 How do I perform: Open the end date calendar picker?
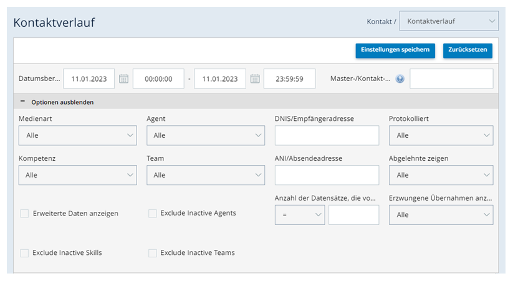(x=255, y=79)
